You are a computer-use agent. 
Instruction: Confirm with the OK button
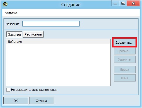[x=16, y=101]
